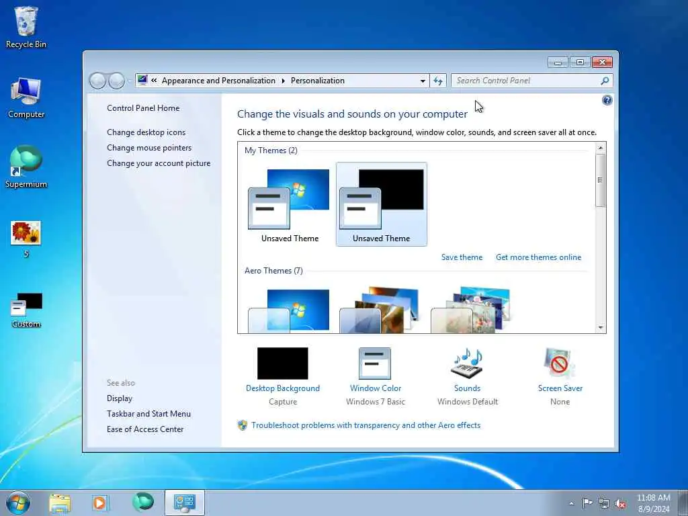
Task: Launch Supermium from the desktop
Action: tap(26, 167)
